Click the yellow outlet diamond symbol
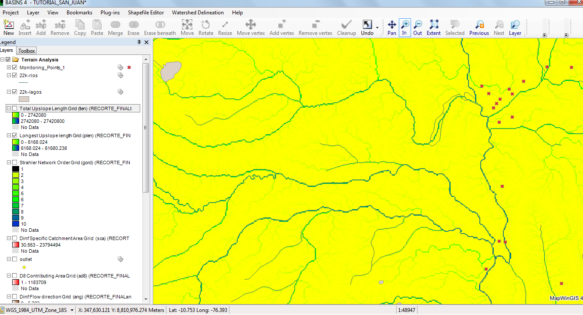 tap(24, 267)
